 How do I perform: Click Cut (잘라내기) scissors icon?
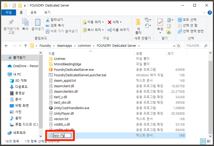click(48, 20)
